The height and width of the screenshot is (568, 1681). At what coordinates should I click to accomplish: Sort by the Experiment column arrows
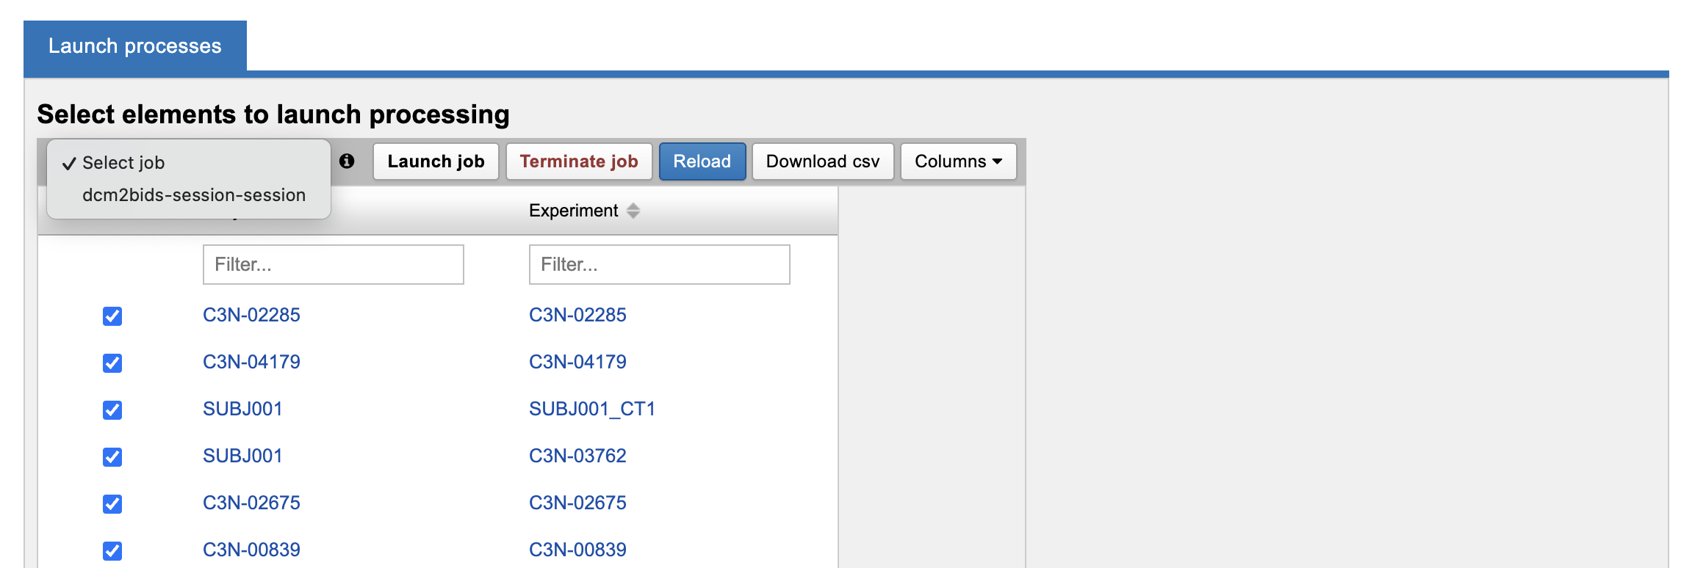(633, 211)
